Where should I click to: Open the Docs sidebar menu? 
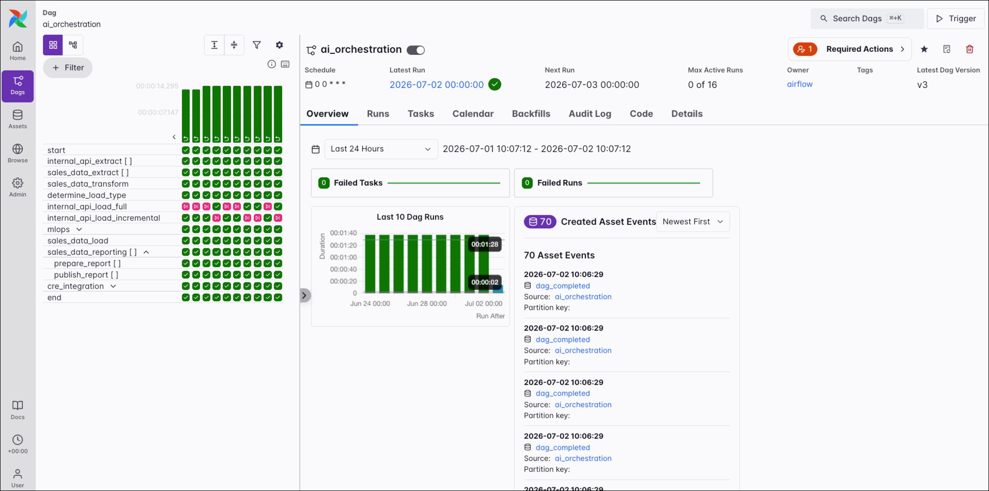18,410
